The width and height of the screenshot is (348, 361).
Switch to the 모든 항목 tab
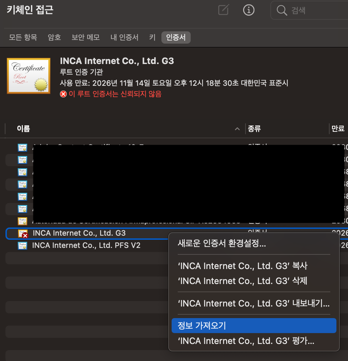(x=23, y=37)
